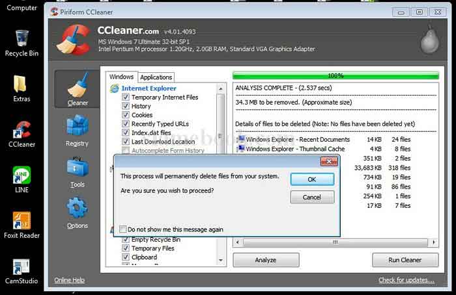
Task: Switch to the Windows tab
Action: [121, 77]
